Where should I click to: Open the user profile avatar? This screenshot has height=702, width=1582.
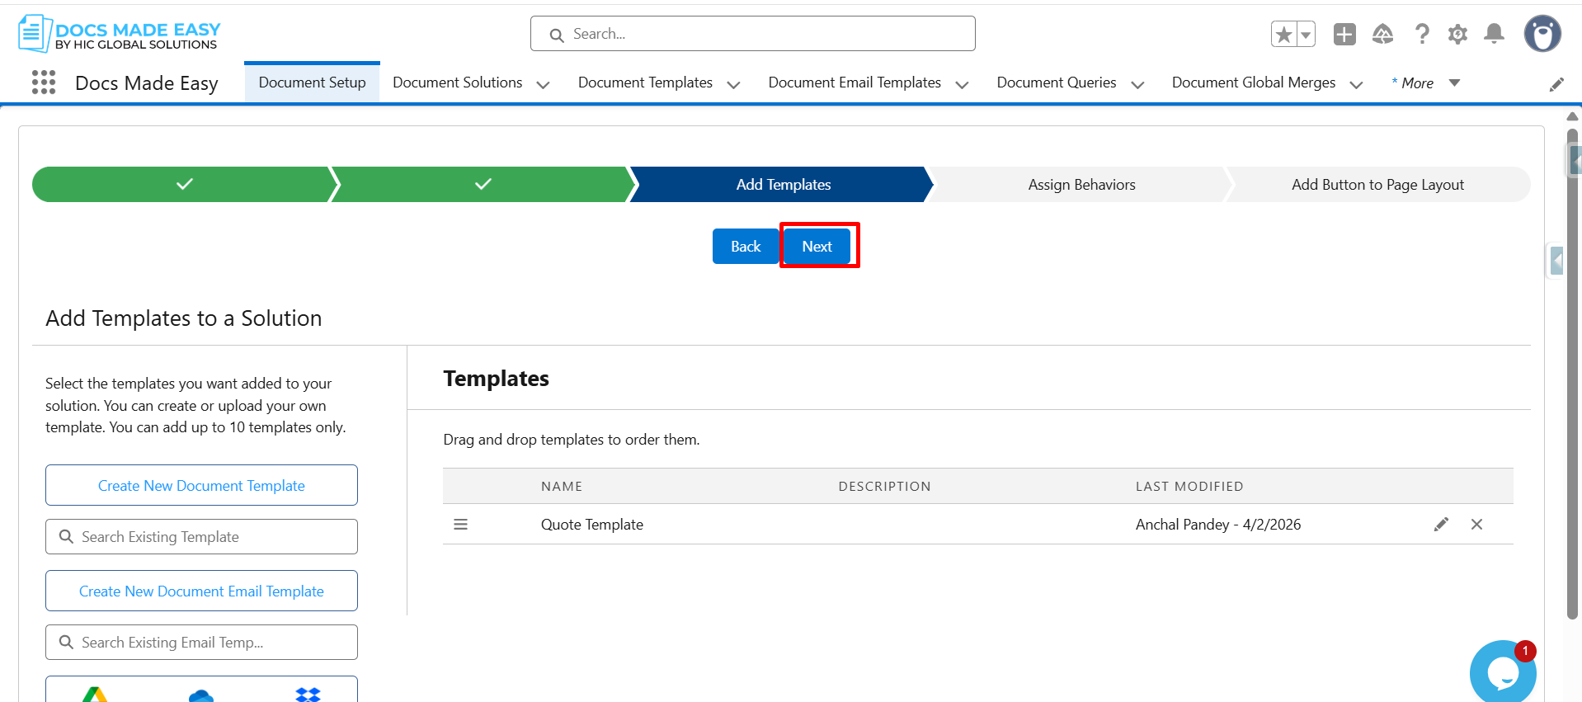point(1542,34)
